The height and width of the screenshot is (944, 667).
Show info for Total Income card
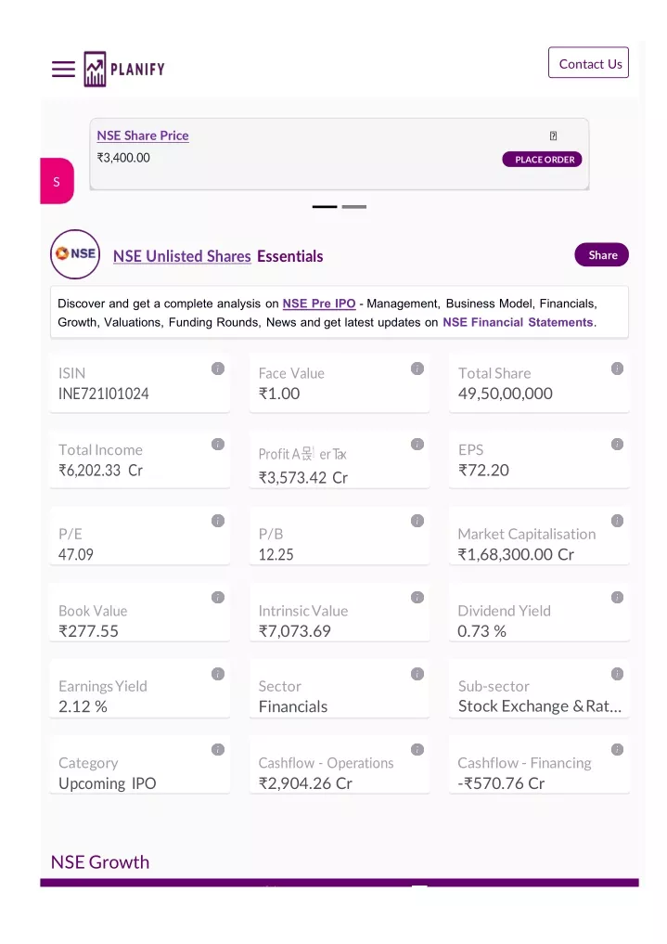click(218, 445)
